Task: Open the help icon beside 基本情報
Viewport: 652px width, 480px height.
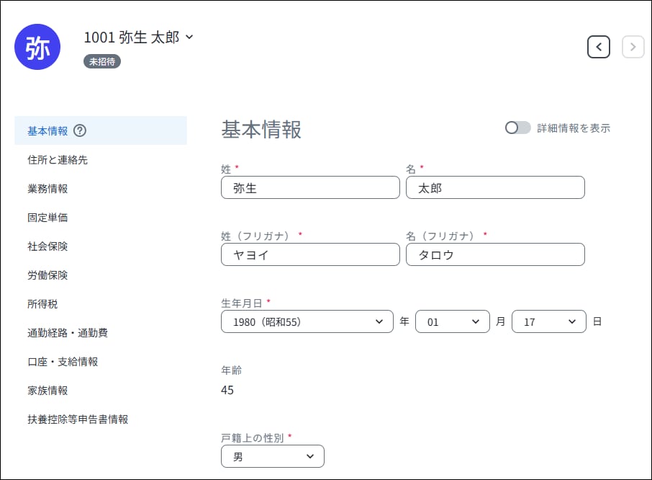Action: click(80, 130)
